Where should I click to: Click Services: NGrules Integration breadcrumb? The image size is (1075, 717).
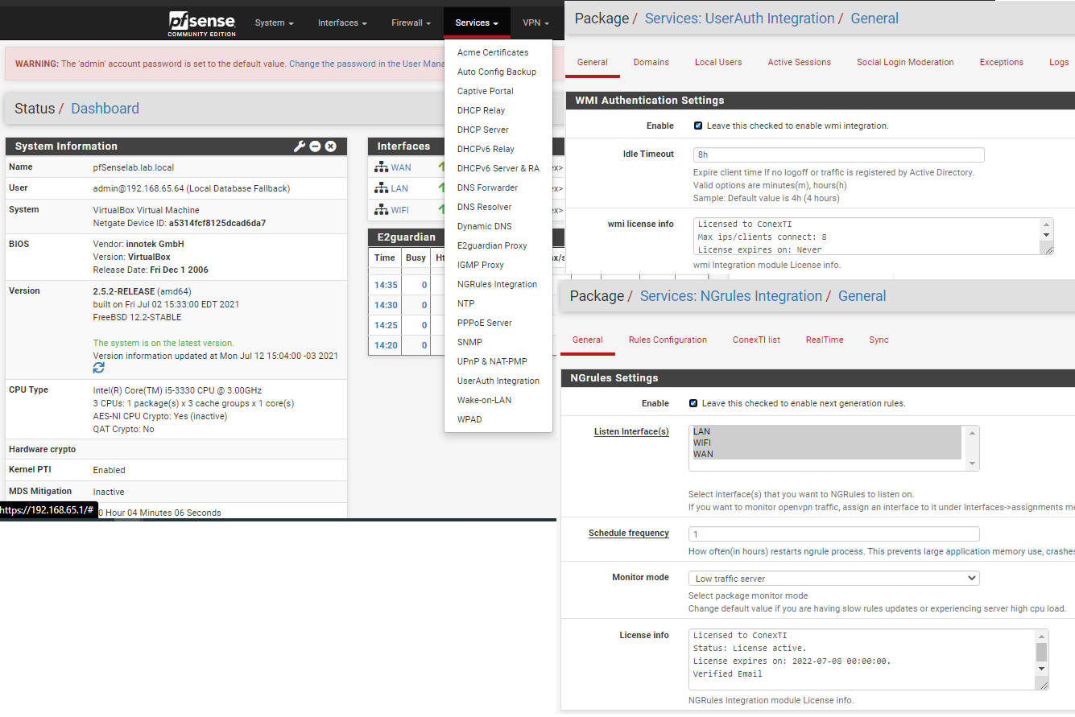[731, 296]
